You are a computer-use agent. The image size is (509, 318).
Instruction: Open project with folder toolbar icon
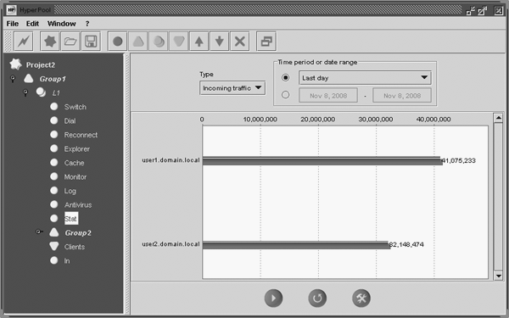(x=70, y=42)
